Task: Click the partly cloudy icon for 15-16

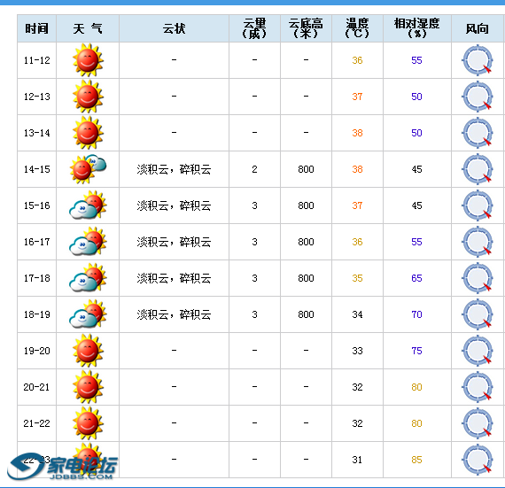Action: pos(88,205)
